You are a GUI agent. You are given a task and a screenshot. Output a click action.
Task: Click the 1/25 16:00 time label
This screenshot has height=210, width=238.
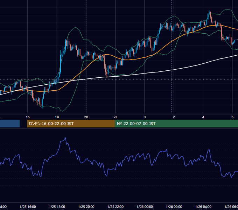click(28, 206)
